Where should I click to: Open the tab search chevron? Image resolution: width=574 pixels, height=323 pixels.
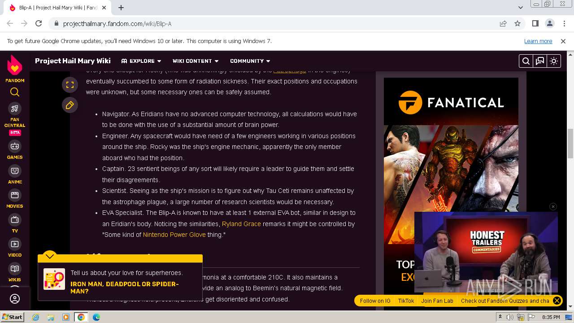pos(521,8)
